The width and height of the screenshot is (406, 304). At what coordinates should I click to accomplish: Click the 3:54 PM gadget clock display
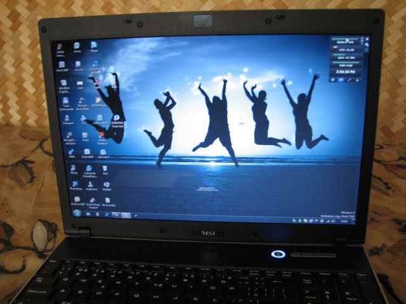(345, 72)
